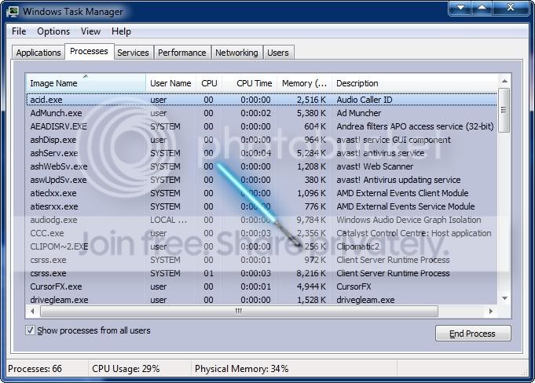Screen dimensions: 535x383
Task: Switch to the Services tab
Action: point(133,53)
